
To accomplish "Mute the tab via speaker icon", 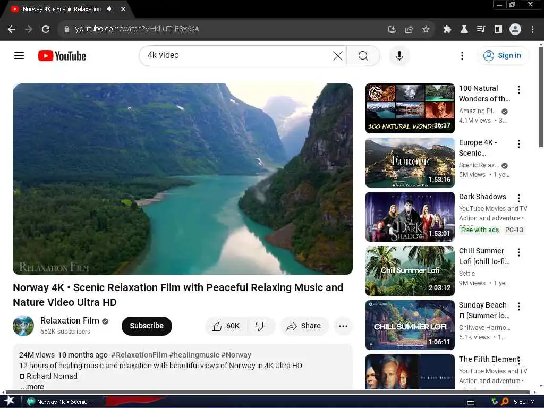I will [110, 9].
